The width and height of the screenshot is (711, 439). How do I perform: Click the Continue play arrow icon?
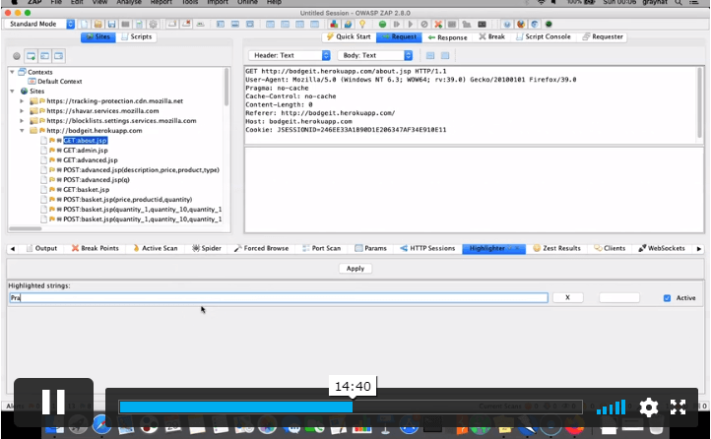[x=411, y=24]
